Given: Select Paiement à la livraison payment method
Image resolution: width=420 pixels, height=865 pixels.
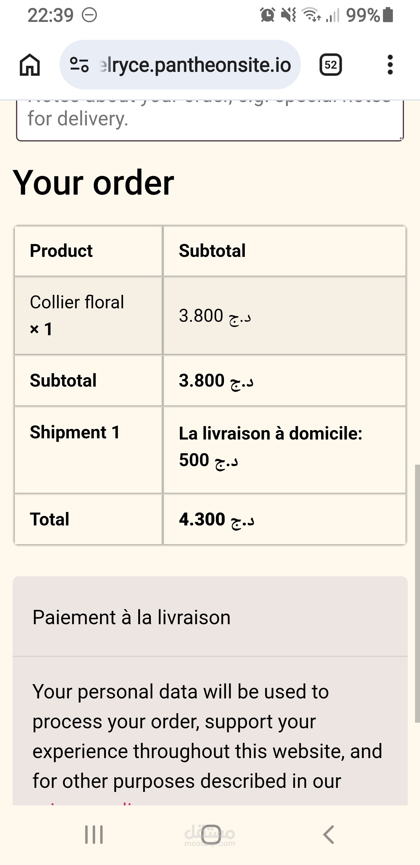Looking at the screenshot, I should click(x=132, y=617).
